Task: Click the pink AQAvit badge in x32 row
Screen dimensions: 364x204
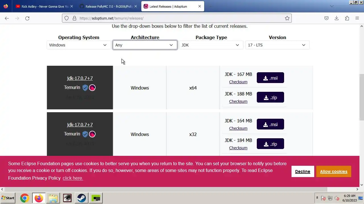Action: point(92,134)
